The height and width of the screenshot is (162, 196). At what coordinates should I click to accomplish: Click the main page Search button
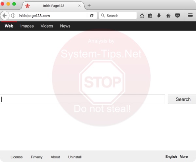point(183,99)
